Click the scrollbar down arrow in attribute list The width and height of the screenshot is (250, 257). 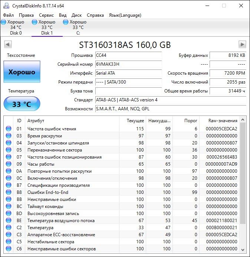[x=243, y=249]
